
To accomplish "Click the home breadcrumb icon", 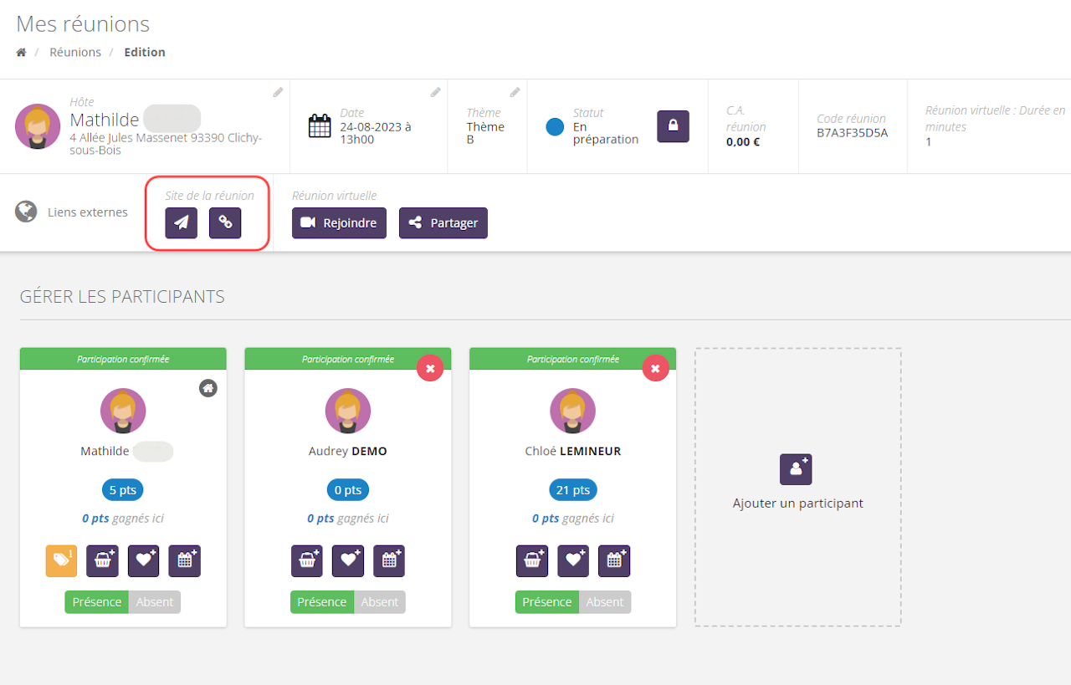I will (22, 52).
